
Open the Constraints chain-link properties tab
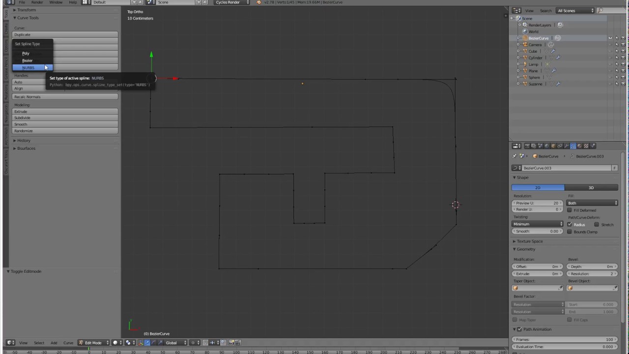tap(560, 146)
